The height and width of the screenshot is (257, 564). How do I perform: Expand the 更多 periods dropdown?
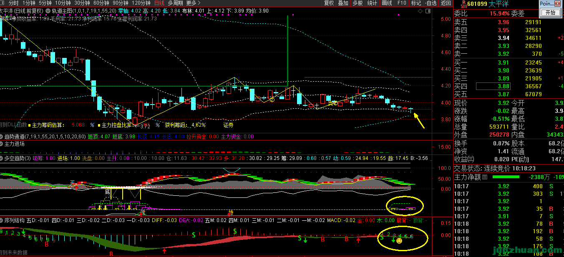click(194, 3)
